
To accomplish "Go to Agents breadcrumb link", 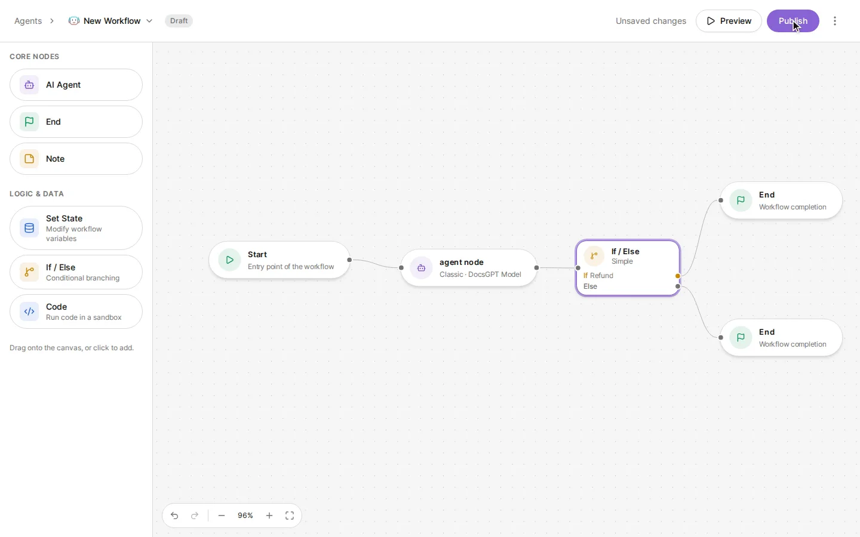I will (x=28, y=21).
